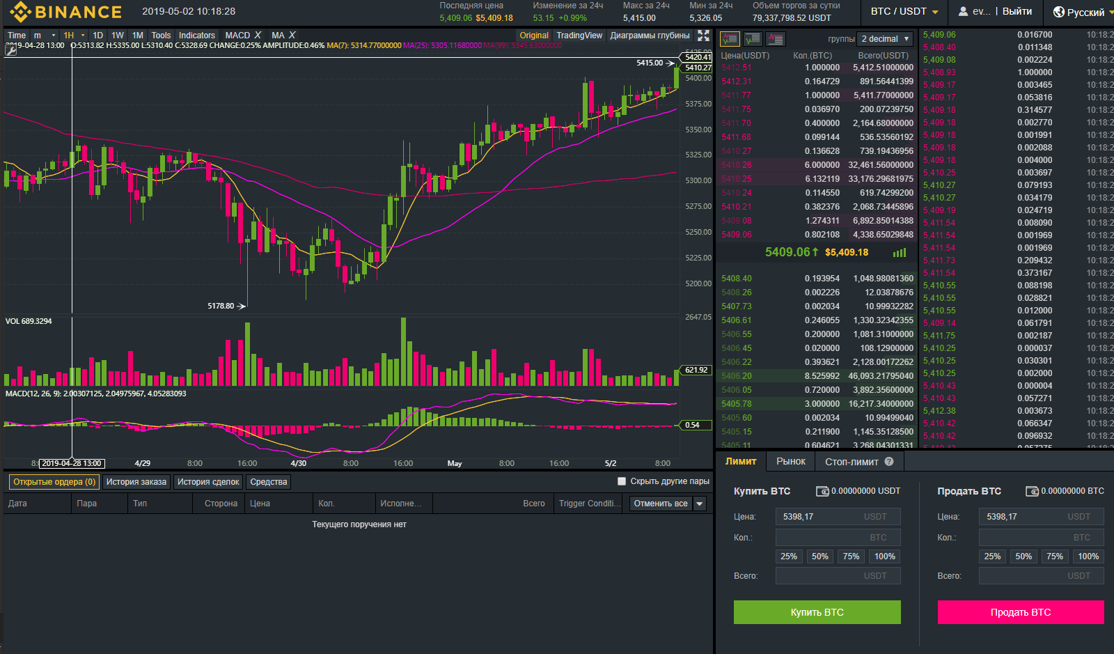Focus the sell total 'Всего' field
1114x654 pixels.
1042,576
